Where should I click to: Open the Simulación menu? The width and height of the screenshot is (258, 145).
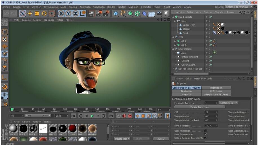[x=99, y=7]
